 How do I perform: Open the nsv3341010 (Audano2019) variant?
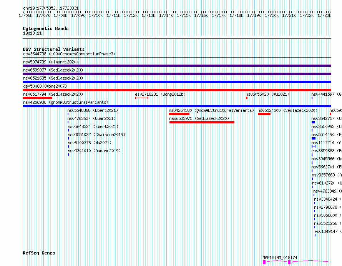[x=94, y=151]
